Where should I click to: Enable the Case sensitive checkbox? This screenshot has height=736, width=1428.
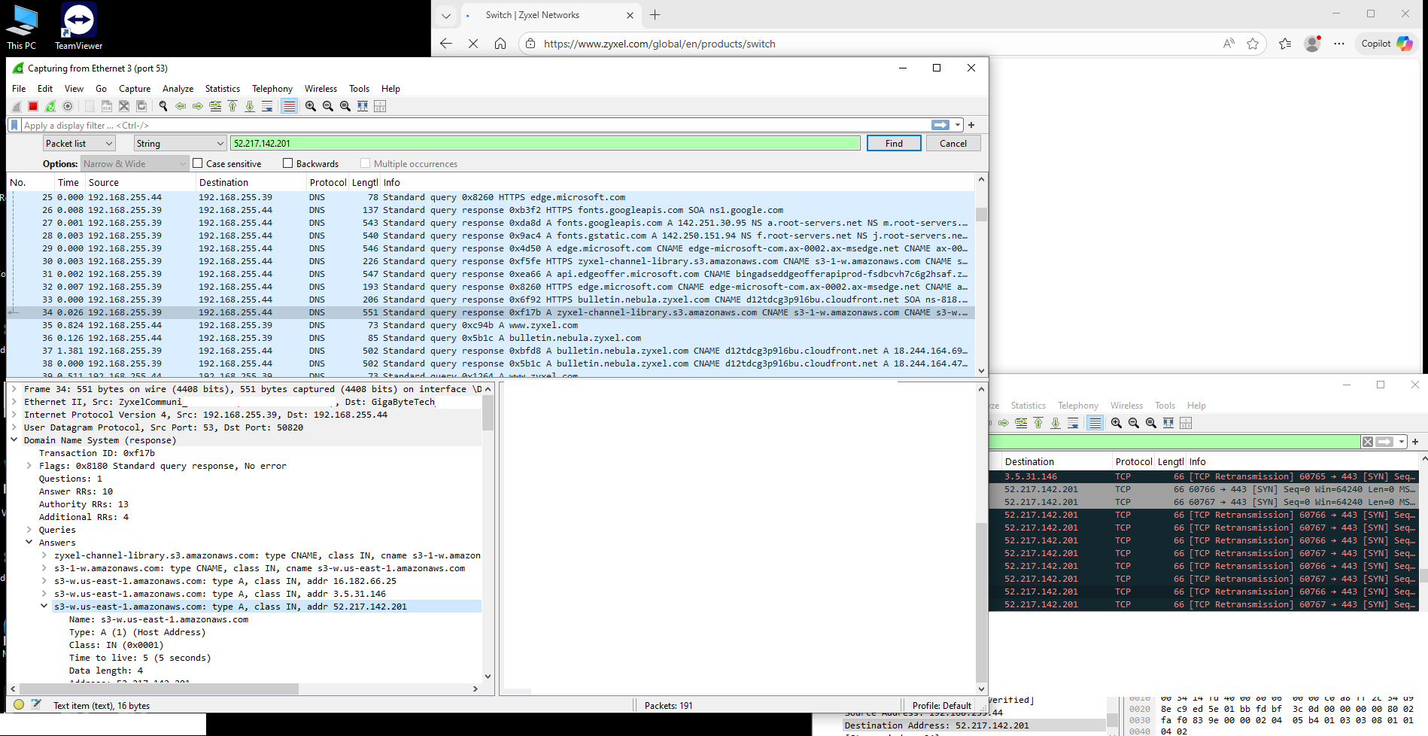point(198,163)
